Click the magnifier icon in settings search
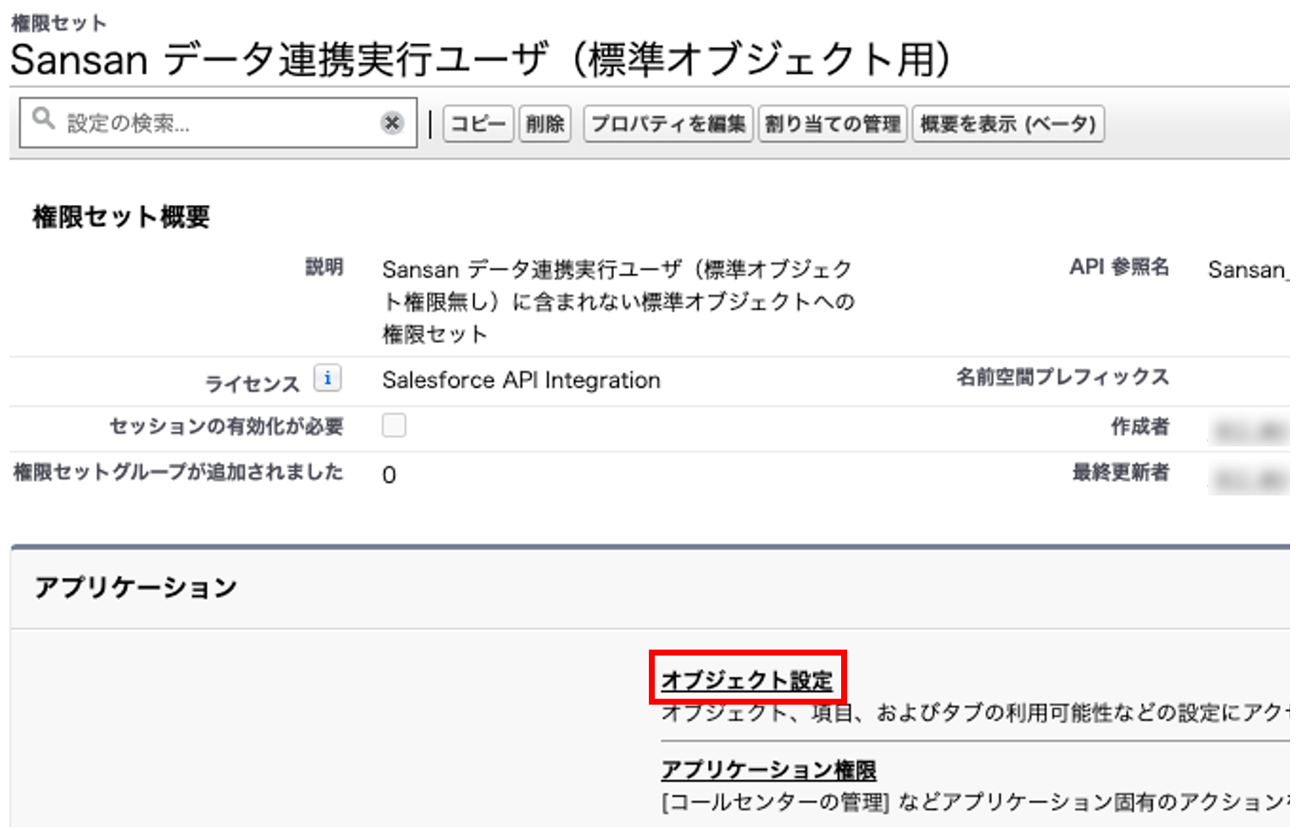Image resolution: width=1296 pixels, height=830 pixels. (x=43, y=119)
